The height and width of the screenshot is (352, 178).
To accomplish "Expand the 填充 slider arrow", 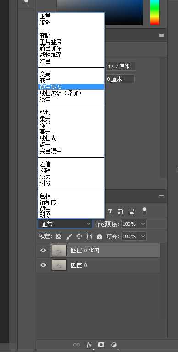I will 143,236.
